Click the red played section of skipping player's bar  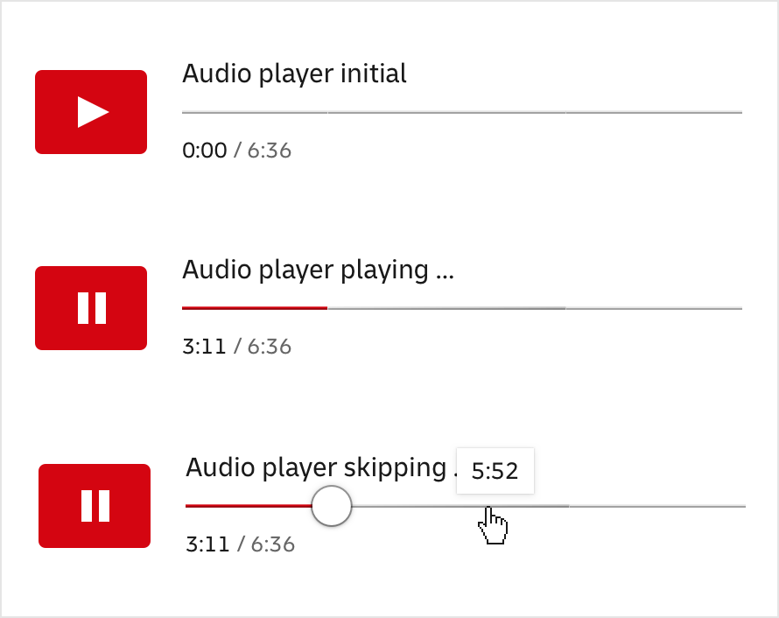click(x=249, y=506)
